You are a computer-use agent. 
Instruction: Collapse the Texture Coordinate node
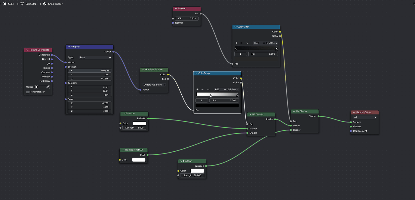pos(27,50)
